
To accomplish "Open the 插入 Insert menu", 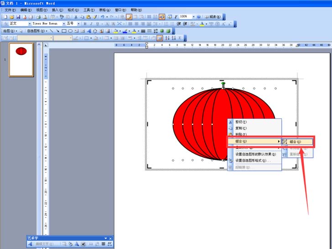I will [57, 10].
